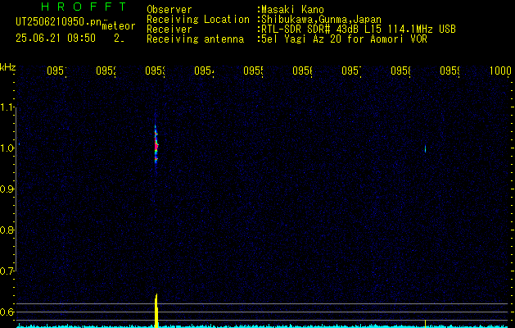Click the strong red meteor echo near 0953

pos(156,143)
